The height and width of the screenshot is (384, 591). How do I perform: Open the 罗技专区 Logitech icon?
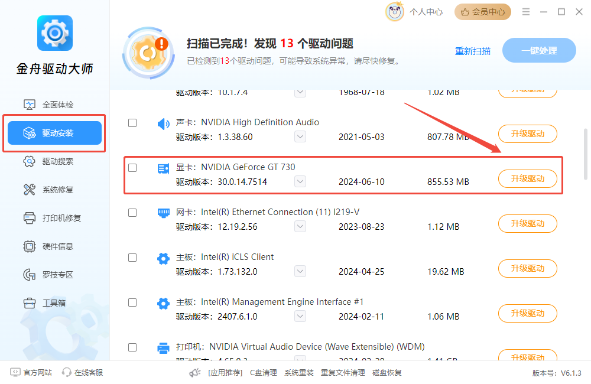(x=29, y=275)
